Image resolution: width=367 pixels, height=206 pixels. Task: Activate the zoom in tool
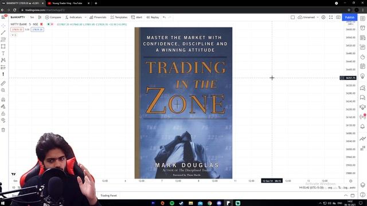[x=3, y=90]
